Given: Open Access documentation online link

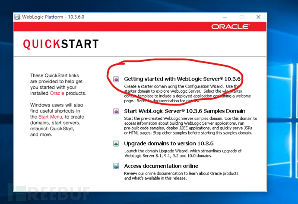Looking at the screenshot, I should [161, 166].
